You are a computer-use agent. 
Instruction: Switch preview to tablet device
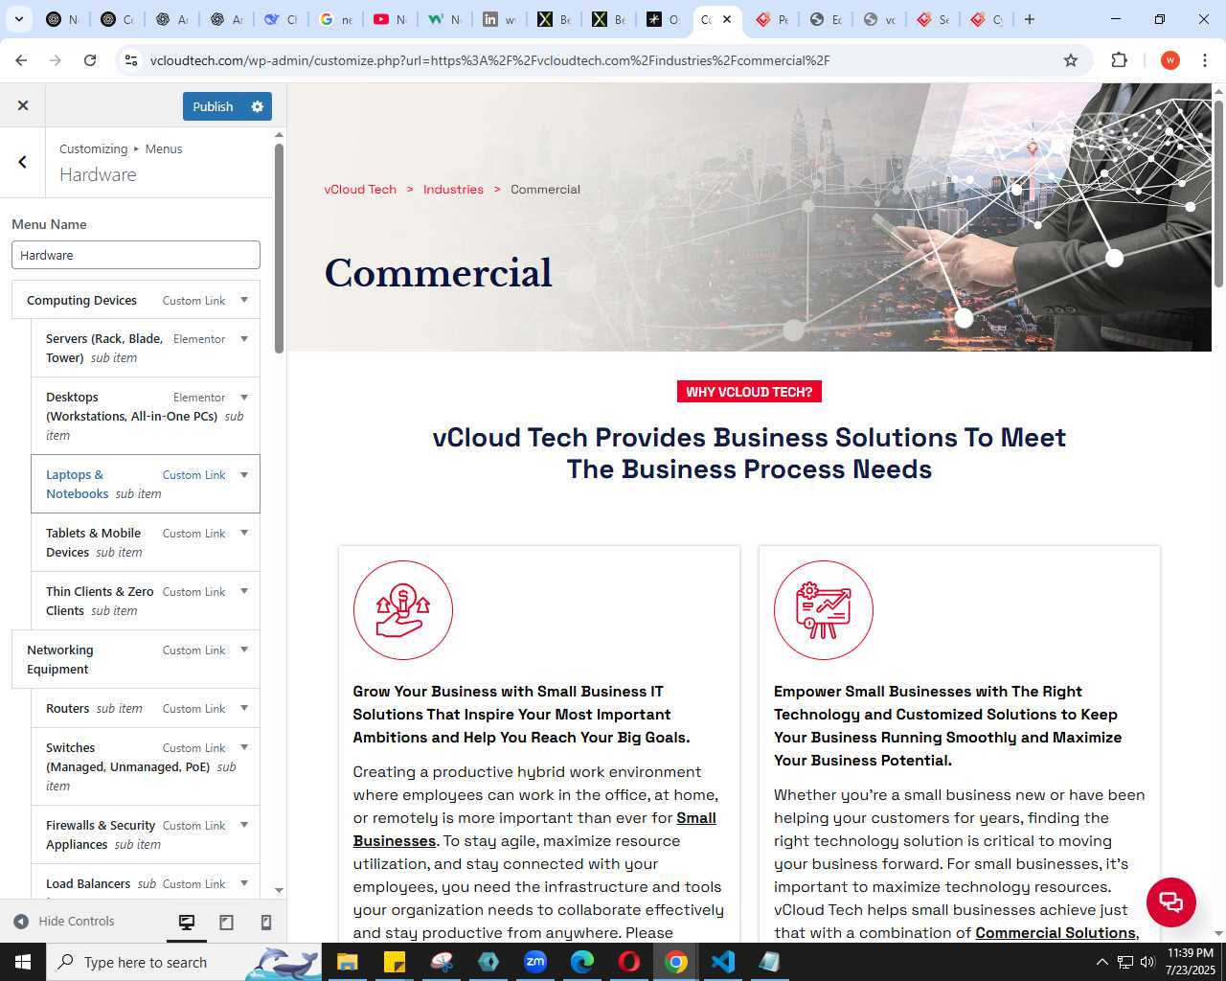[227, 922]
